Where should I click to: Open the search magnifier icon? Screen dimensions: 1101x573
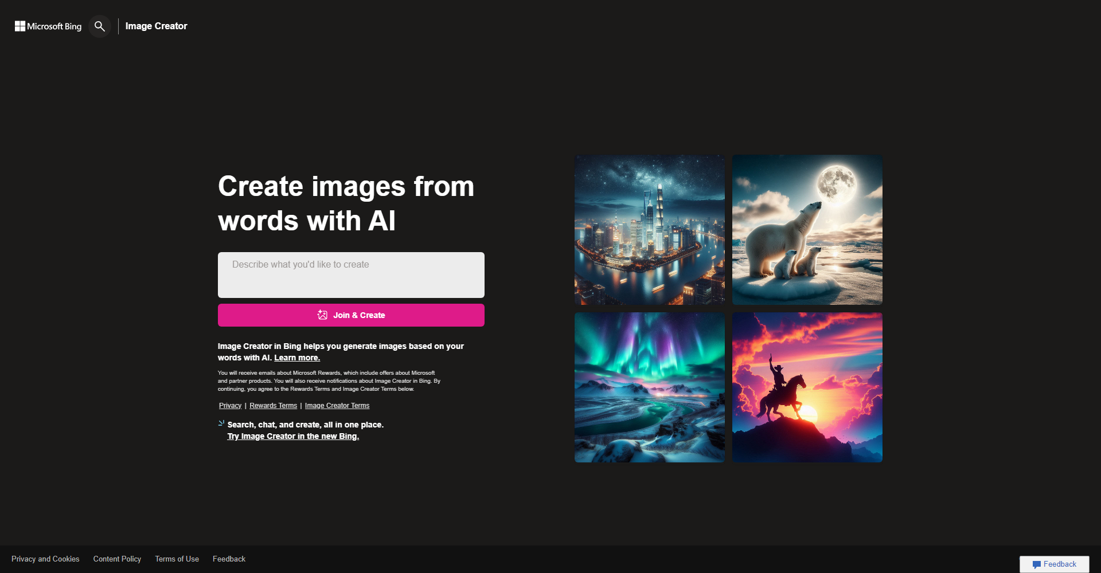(99, 26)
